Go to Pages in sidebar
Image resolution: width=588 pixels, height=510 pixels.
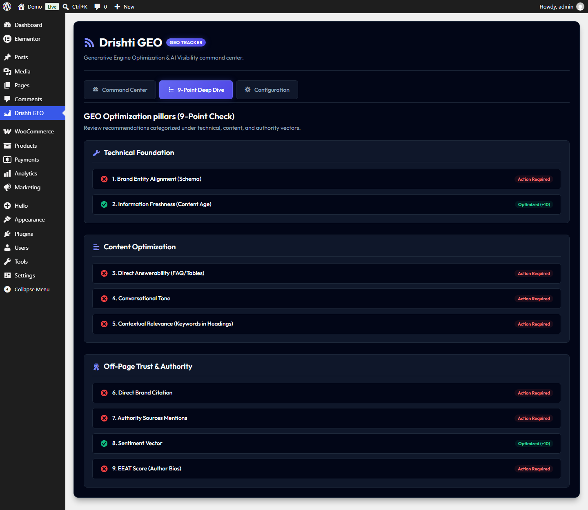point(33,85)
